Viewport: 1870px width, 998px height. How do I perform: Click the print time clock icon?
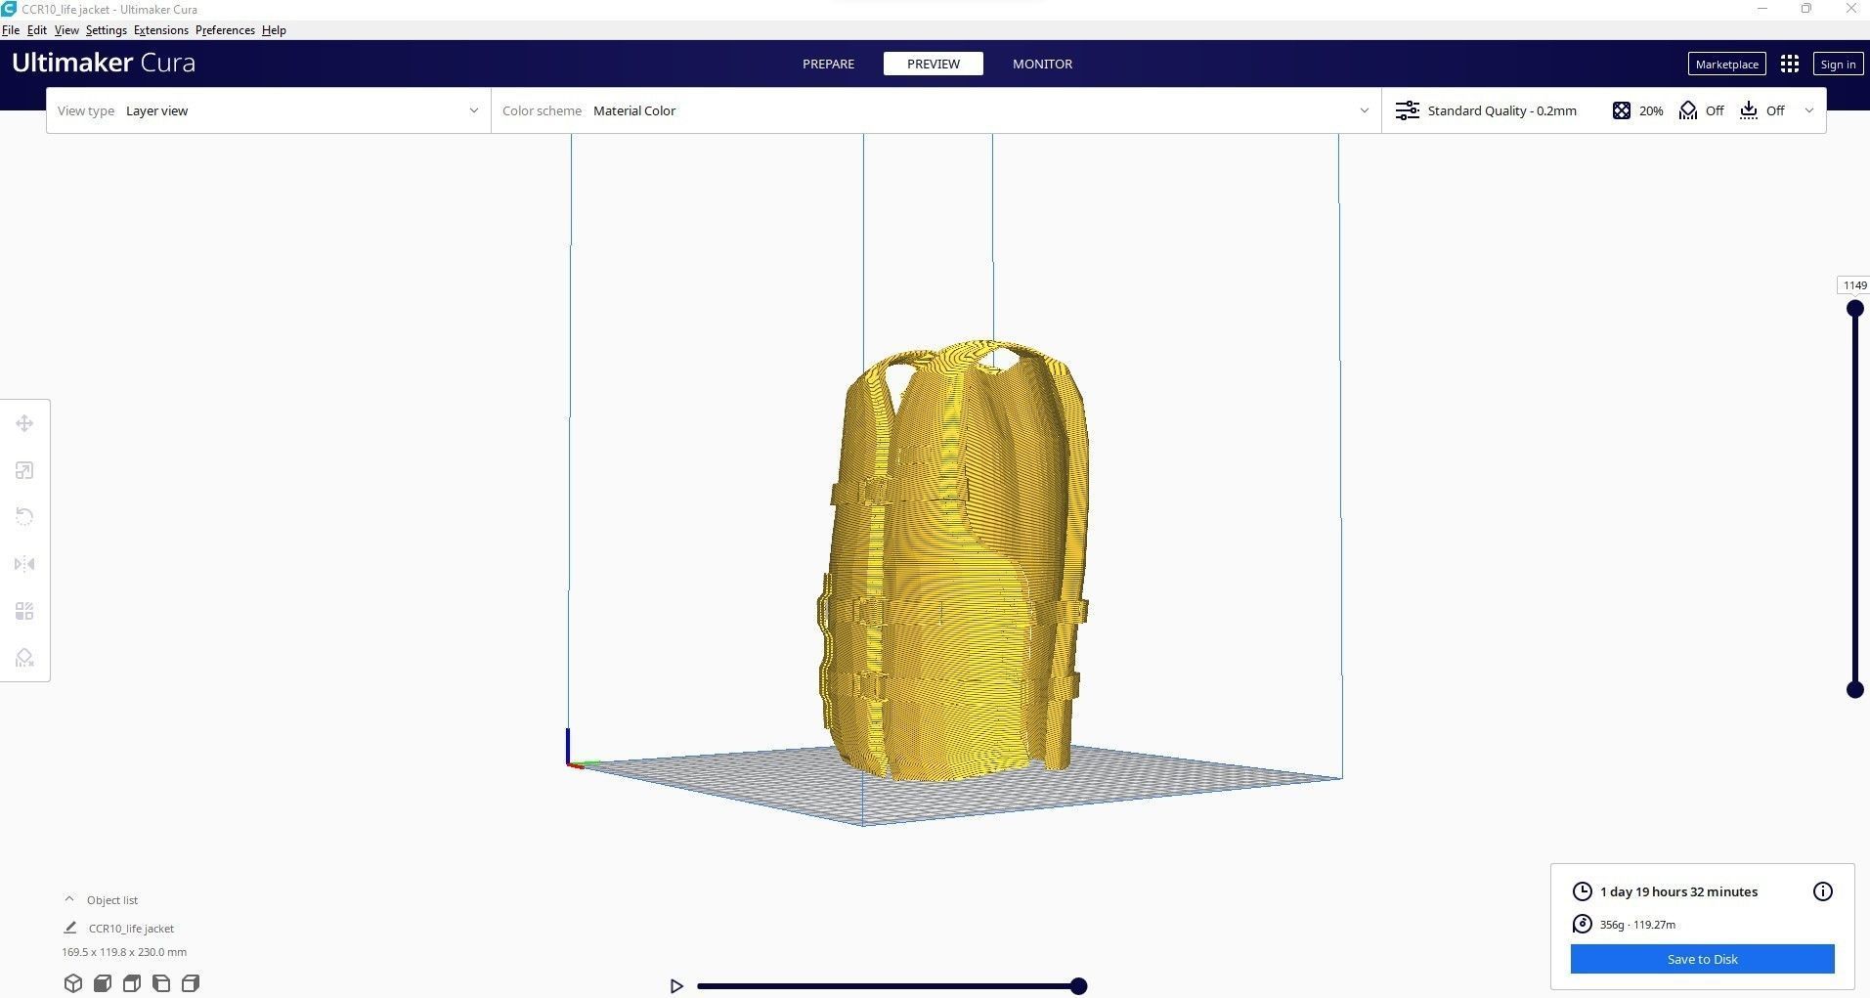tap(1582, 891)
